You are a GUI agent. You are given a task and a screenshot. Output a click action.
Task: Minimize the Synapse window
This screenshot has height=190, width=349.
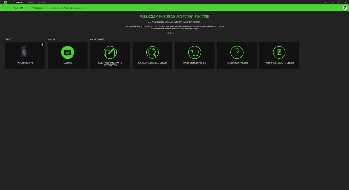point(333,2)
